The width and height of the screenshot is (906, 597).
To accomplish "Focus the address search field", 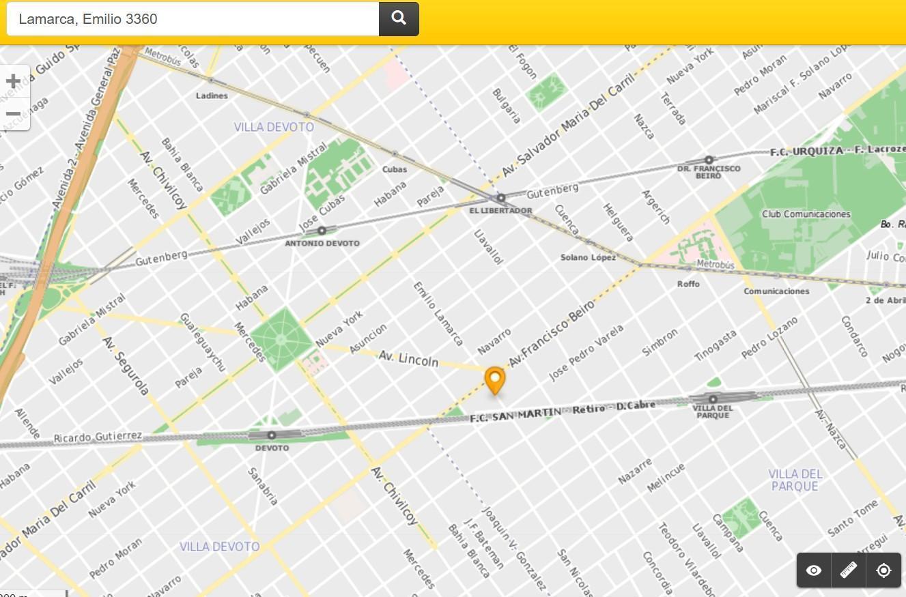I will point(193,18).
